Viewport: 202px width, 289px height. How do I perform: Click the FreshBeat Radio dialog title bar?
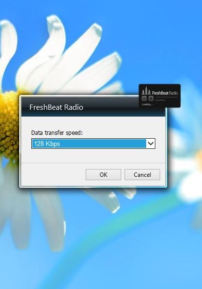pos(80,107)
